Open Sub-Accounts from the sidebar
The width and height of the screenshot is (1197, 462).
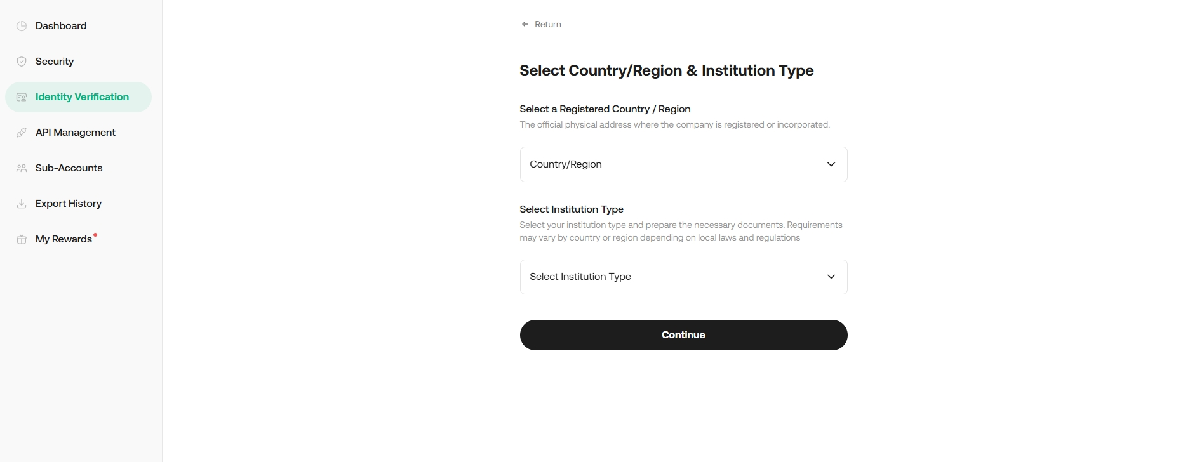[69, 168]
